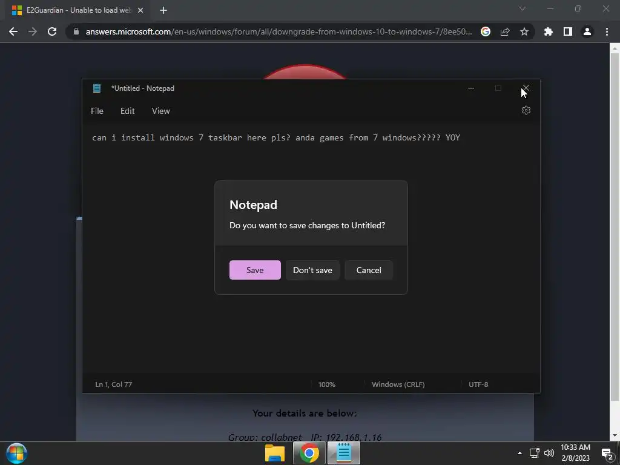Toggle Chrome side panel icon

568,31
